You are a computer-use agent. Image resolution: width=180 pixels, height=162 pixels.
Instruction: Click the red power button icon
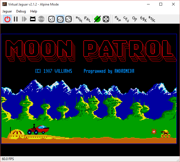(x=7, y=19)
